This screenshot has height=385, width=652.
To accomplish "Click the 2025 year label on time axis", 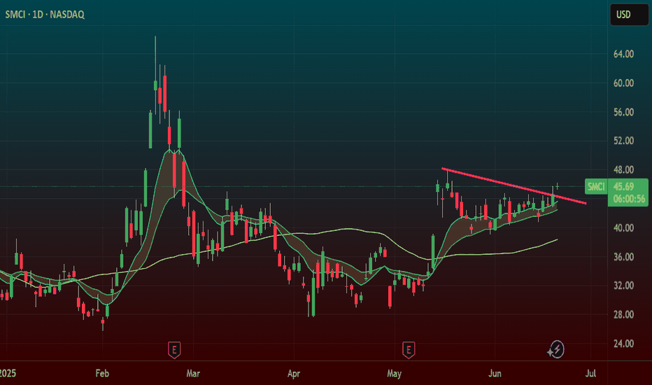I will coord(8,373).
